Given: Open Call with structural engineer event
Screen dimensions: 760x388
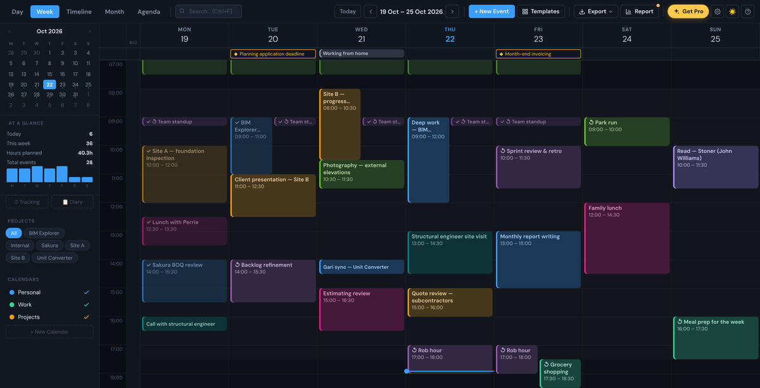Looking at the screenshot, I should click(x=184, y=324).
